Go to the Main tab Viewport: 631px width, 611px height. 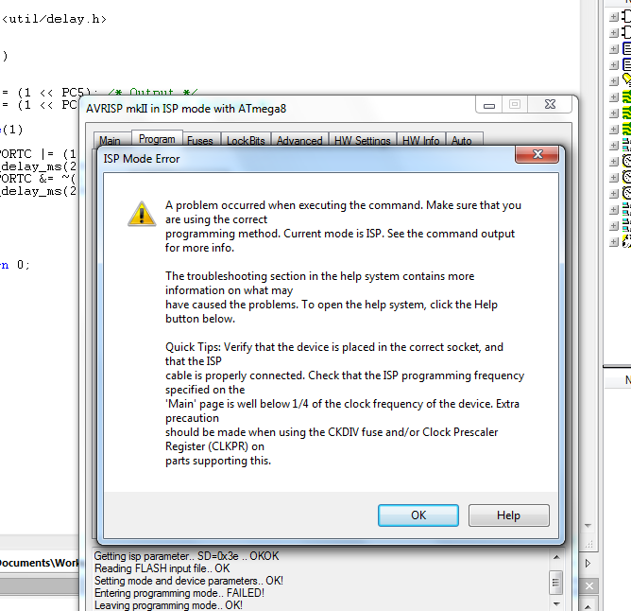click(x=110, y=140)
